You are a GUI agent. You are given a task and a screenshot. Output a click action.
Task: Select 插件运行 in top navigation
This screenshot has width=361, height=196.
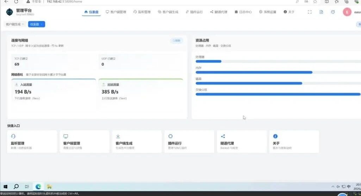point(194,12)
